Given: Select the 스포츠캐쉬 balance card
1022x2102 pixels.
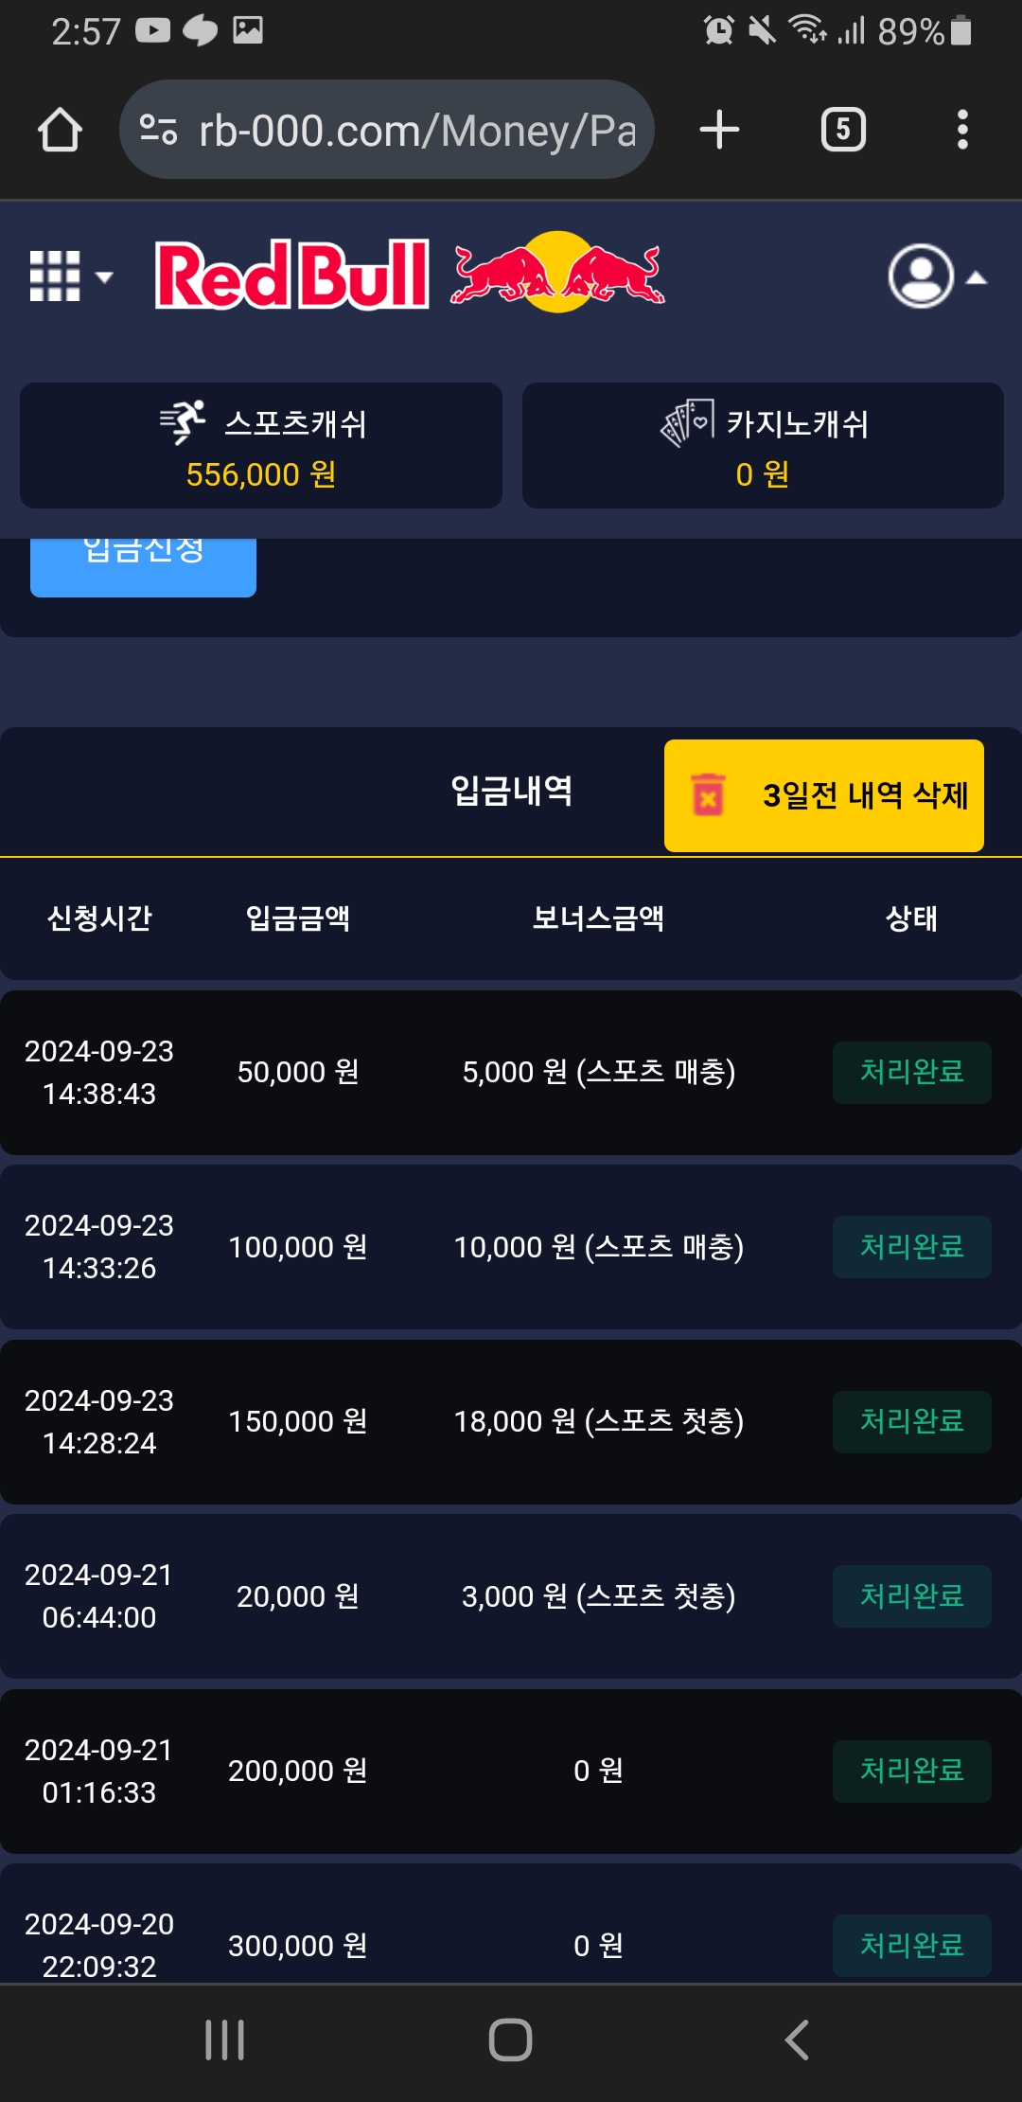Looking at the screenshot, I should pyautogui.click(x=261, y=446).
